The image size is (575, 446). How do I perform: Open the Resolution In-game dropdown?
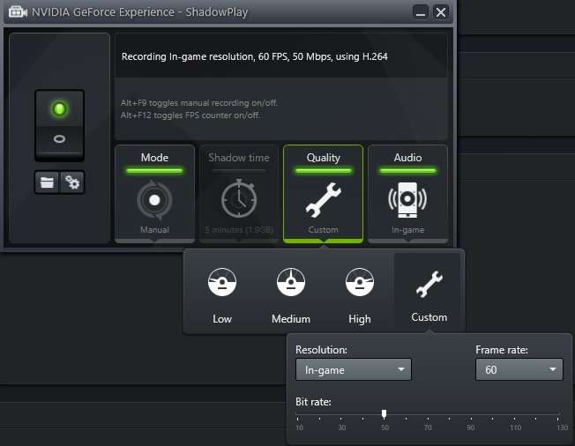(354, 370)
